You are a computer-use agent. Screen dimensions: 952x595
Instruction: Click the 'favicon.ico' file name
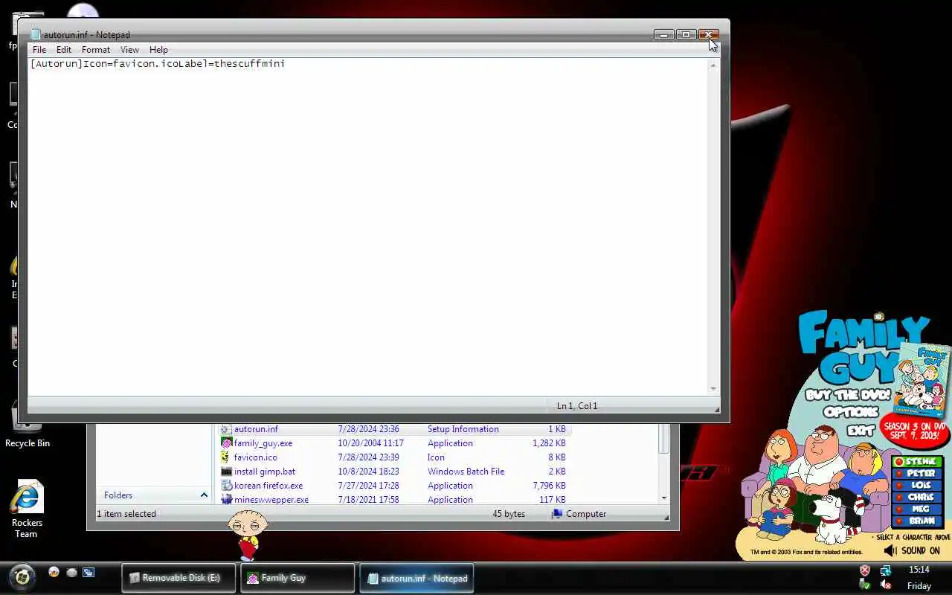pos(255,457)
